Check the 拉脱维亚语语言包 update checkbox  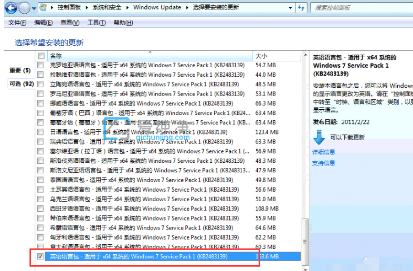[40, 75]
